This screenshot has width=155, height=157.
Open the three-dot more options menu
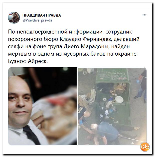[144, 15]
